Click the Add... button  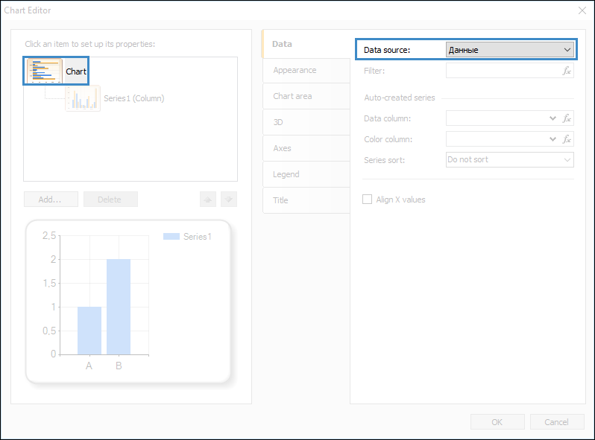coord(51,200)
